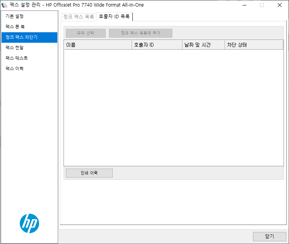Sort by 차단 상태 column header
Screen dimensions: 289x244
[x=254, y=45]
